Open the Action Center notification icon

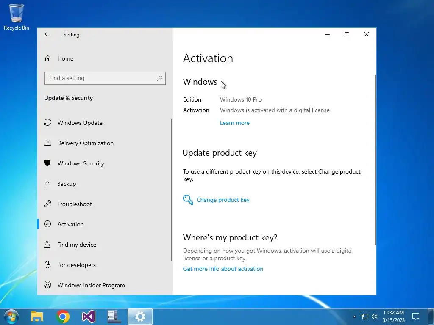tap(416, 317)
